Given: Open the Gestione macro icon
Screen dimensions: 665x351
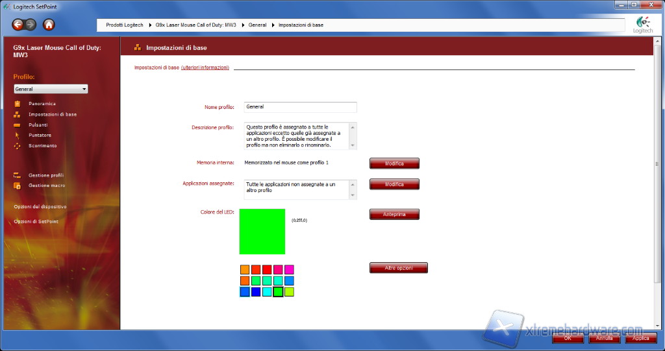Looking at the screenshot, I should coord(17,186).
